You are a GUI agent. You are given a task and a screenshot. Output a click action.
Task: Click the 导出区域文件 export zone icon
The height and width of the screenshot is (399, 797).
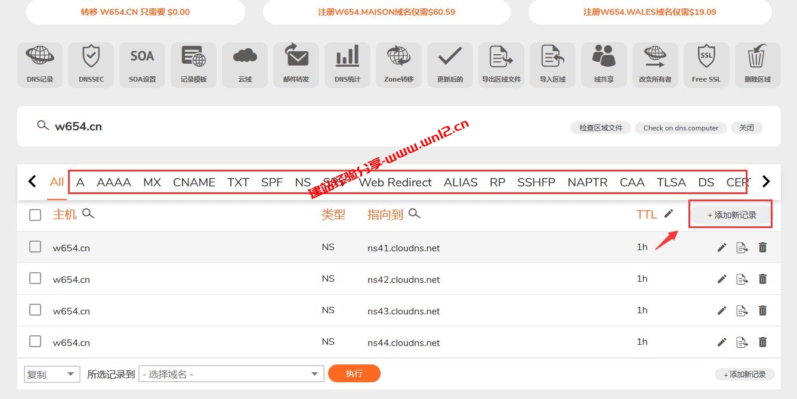(x=501, y=64)
